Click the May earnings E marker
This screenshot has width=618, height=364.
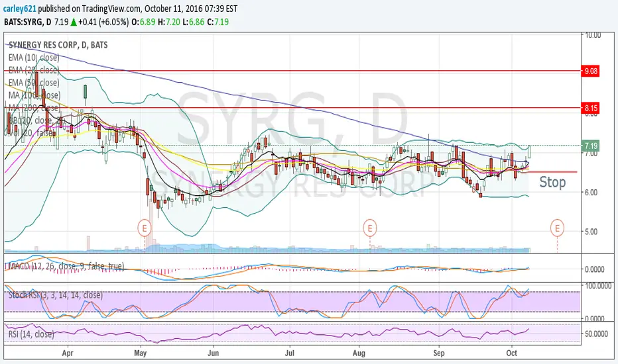click(145, 228)
